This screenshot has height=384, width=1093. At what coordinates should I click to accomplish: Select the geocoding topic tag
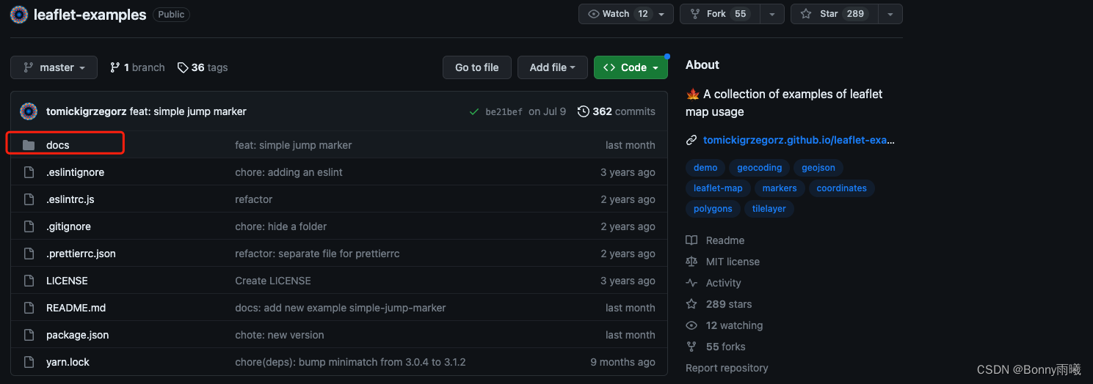[x=760, y=168]
